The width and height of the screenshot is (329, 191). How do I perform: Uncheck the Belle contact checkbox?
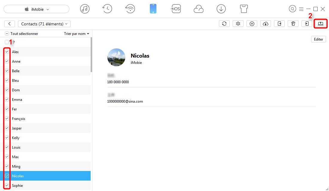point(7,71)
